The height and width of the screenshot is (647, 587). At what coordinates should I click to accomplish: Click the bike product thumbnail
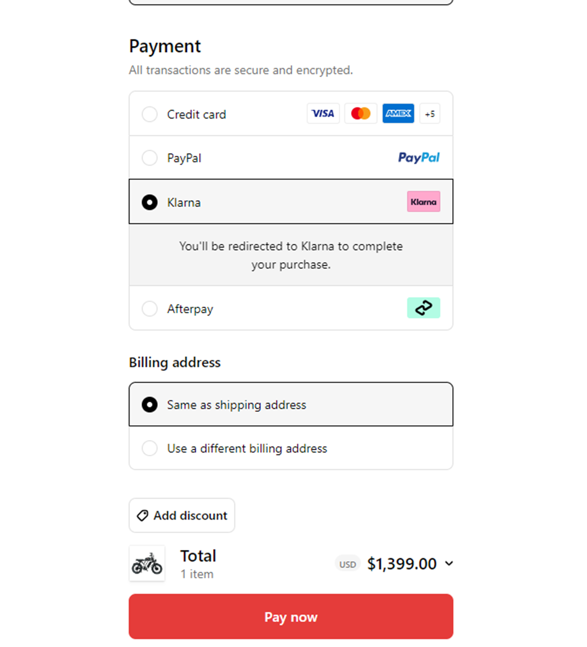click(x=147, y=563)
